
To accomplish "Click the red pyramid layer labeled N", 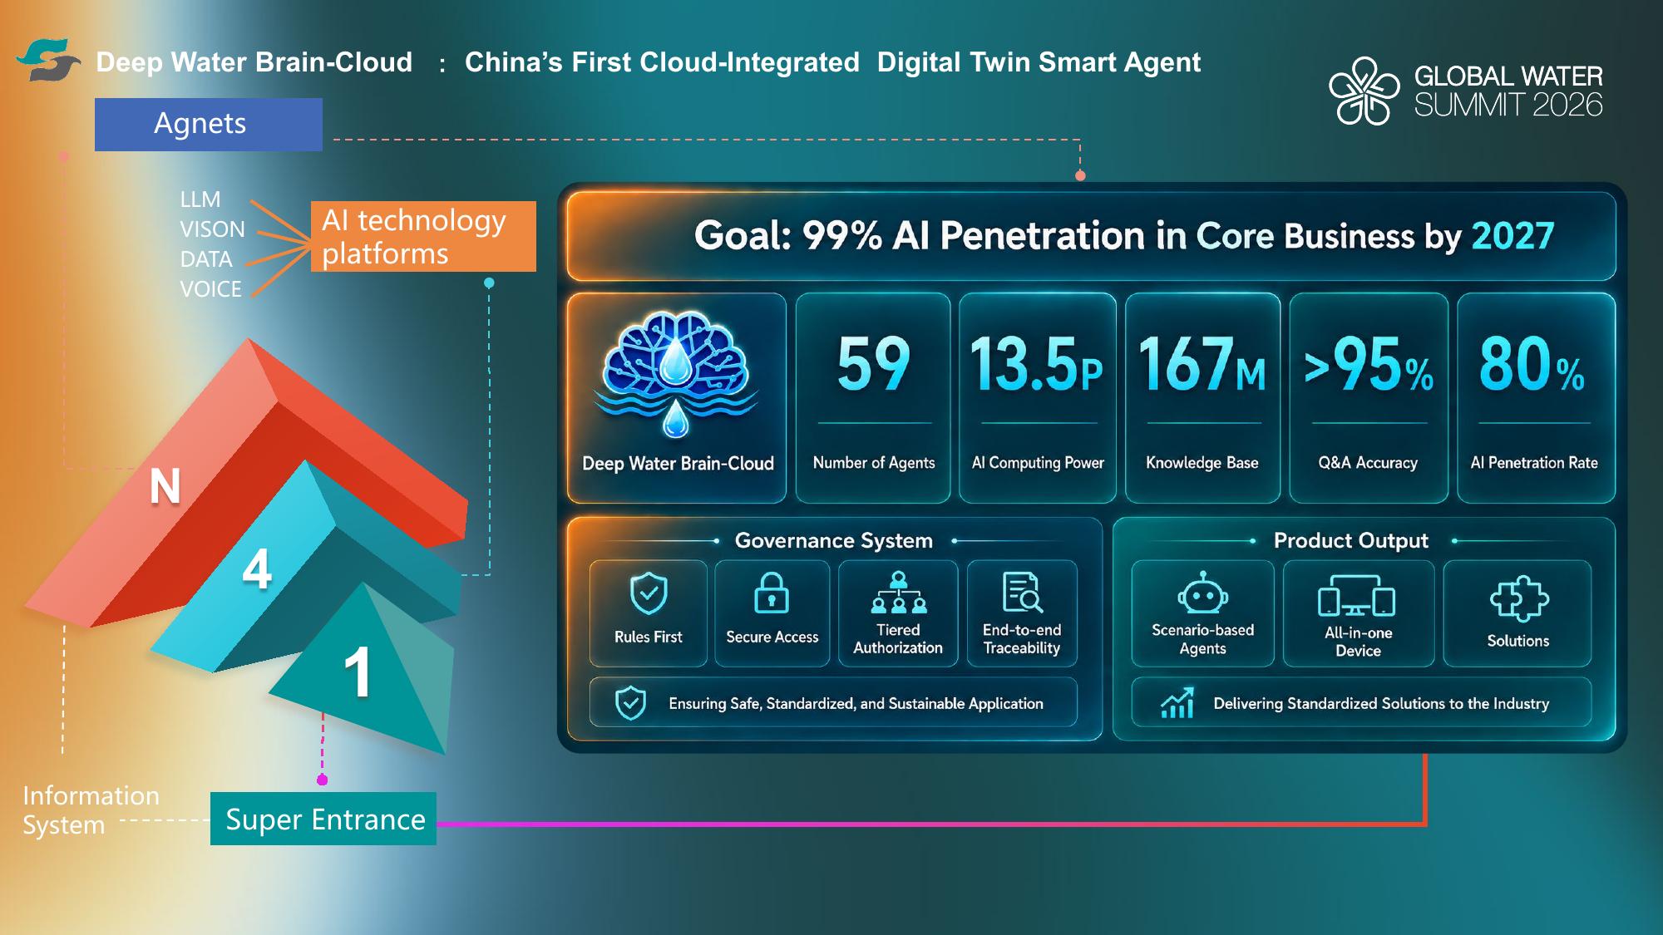I will tap(165, 486).
